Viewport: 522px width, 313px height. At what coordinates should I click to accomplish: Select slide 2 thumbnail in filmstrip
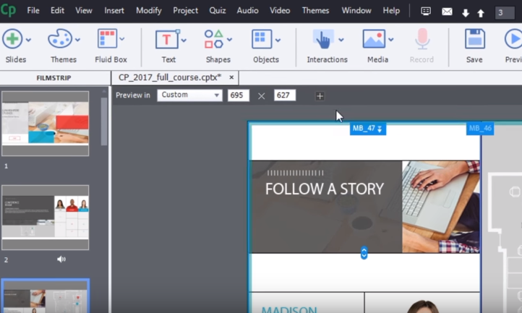tap(46, 218)
